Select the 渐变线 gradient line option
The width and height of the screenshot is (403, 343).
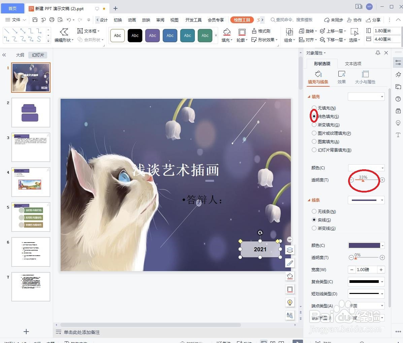324,228
